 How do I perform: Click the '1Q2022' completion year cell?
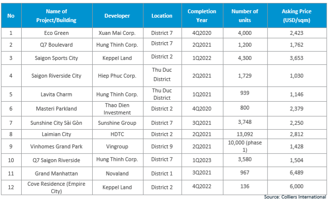click(202, 58)
